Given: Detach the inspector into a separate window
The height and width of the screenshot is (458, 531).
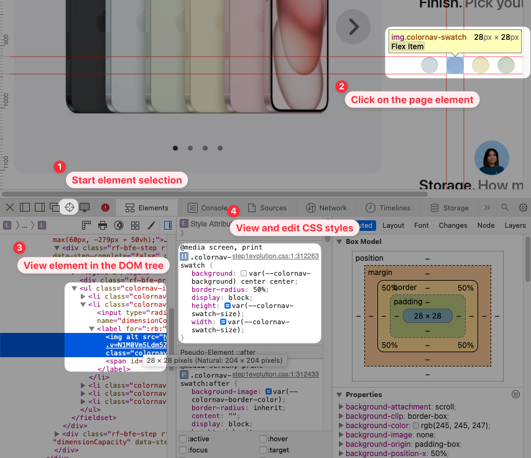Looking at the screenshot, I should tap(54, 207).
